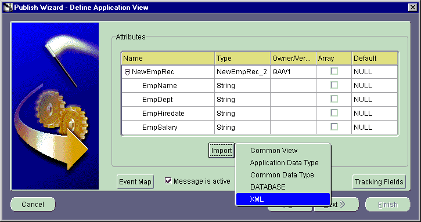This screenshot has height=222, width=421.
Task: Select the Type column header
Action: pos(243,59)
